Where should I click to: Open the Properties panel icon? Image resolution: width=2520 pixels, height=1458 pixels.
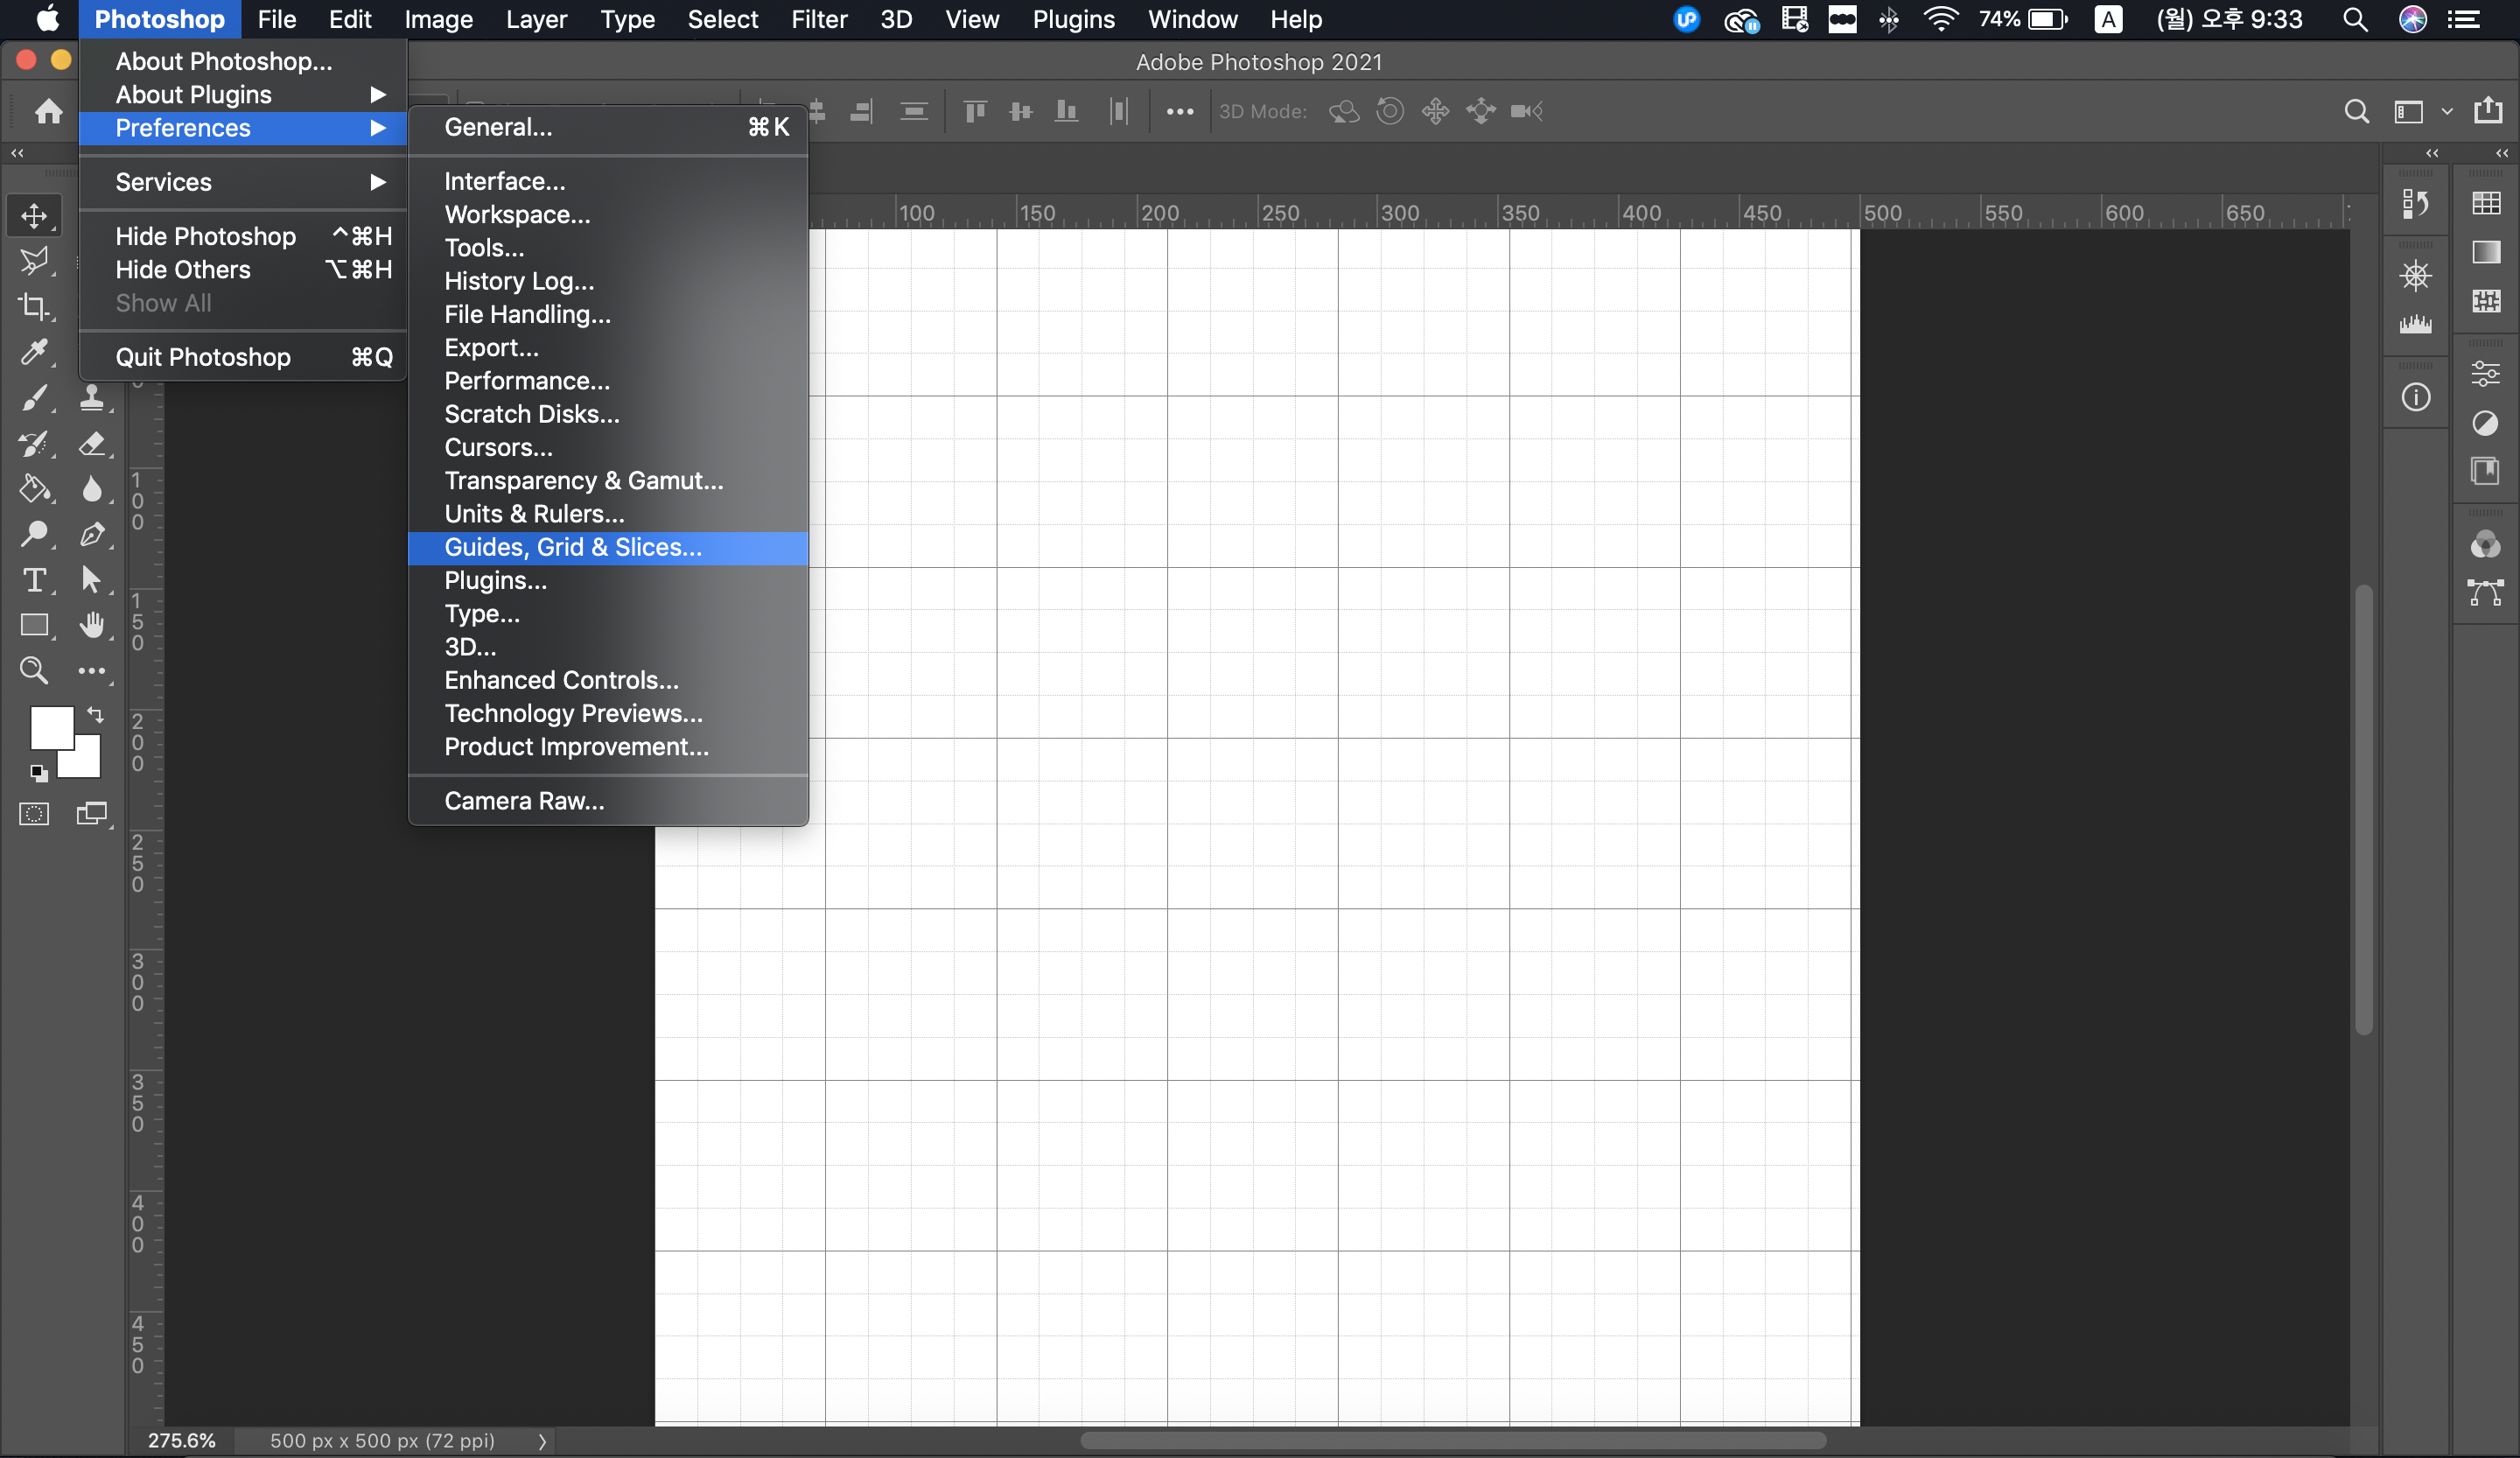2485,374
